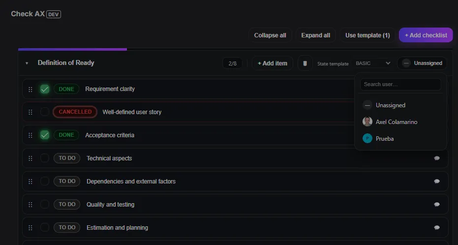Screen dimensions: 458x245
Task: Check the Technical aspects checkbox
Action: pos(45,158)
